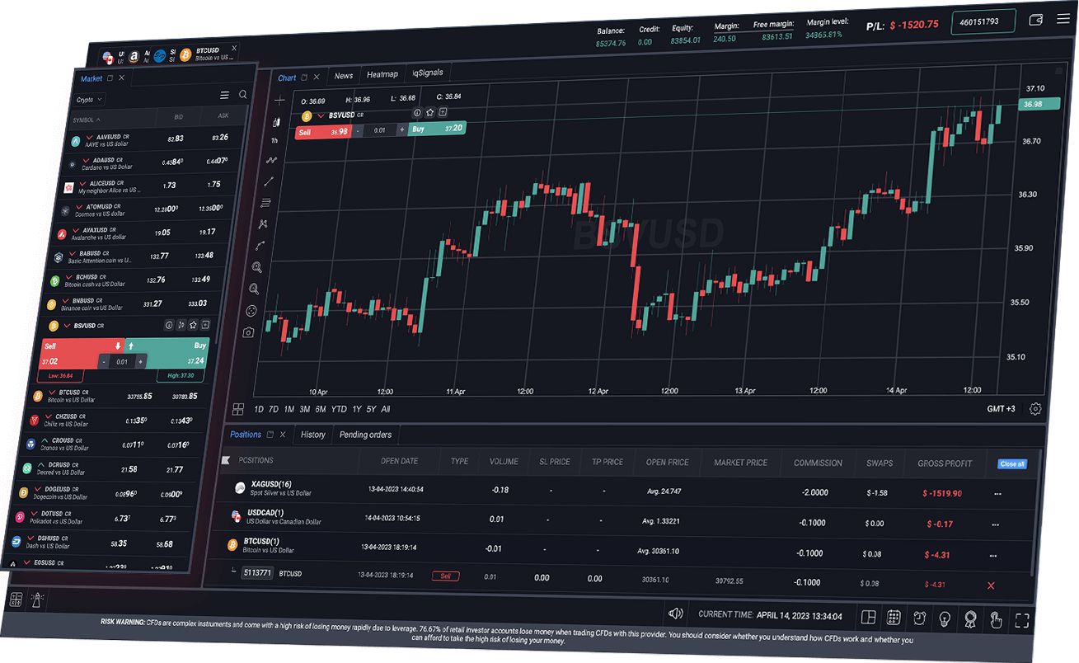This screenshot has height=663, width=1079.
Task: Mute sound using the speaker icon
Action: tap(676, 614)
